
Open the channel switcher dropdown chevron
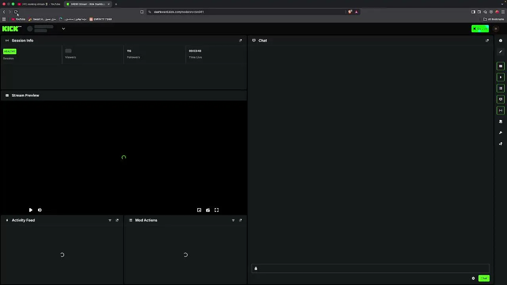point(63,28)
